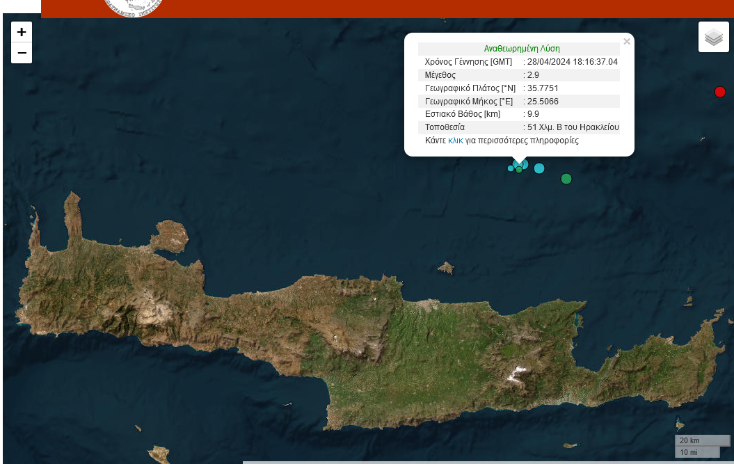Select the red earthquake marker
734x464 pixels.
click(720, 92)
